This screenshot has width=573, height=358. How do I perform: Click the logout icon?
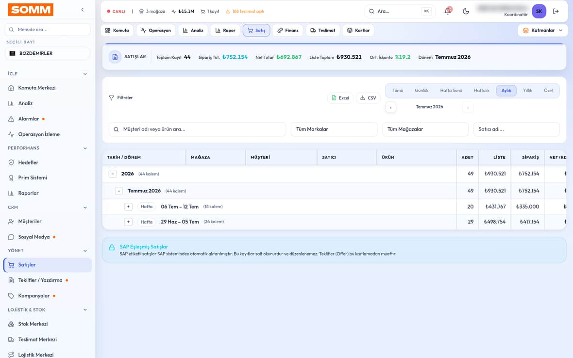(x=556, y=11)
